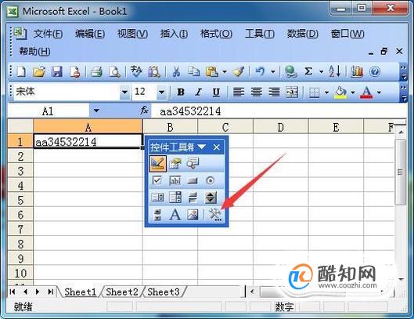Open the Name Box A1 dropdown arrow

pos(96,111)
